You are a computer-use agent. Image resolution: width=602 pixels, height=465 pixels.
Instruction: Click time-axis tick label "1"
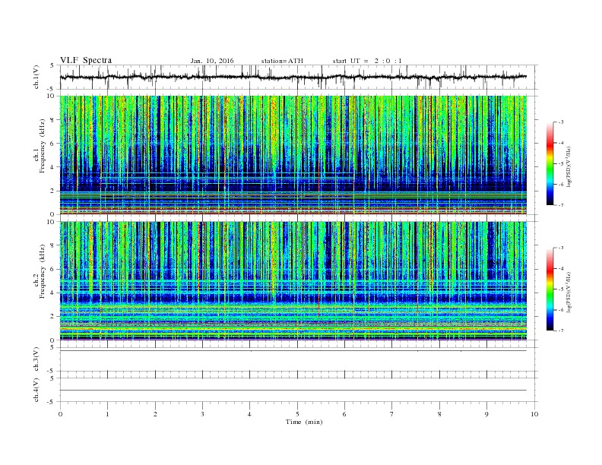pos(107,414)
